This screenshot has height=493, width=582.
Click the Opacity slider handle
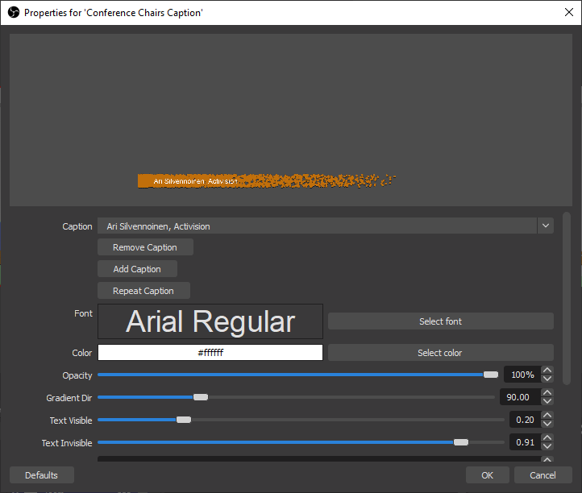(x=490, y=375)
